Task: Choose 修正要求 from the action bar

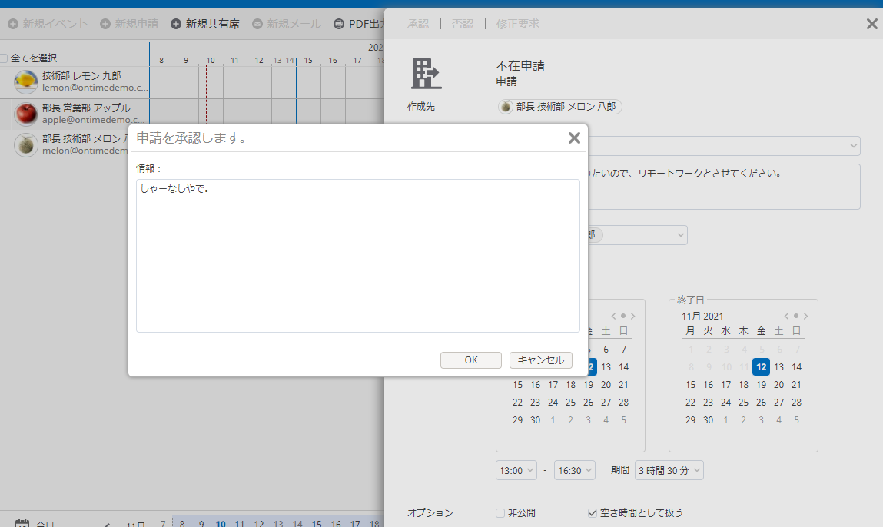Action: [x=517, y=23]
